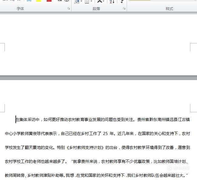The image size is (197, 182).
Task: Click the paragraph Shading paint bucket icon
Action: coord(77,1)
